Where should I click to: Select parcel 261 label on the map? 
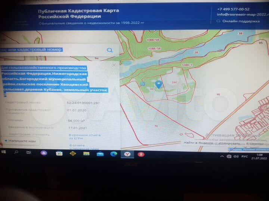point(152,89)
